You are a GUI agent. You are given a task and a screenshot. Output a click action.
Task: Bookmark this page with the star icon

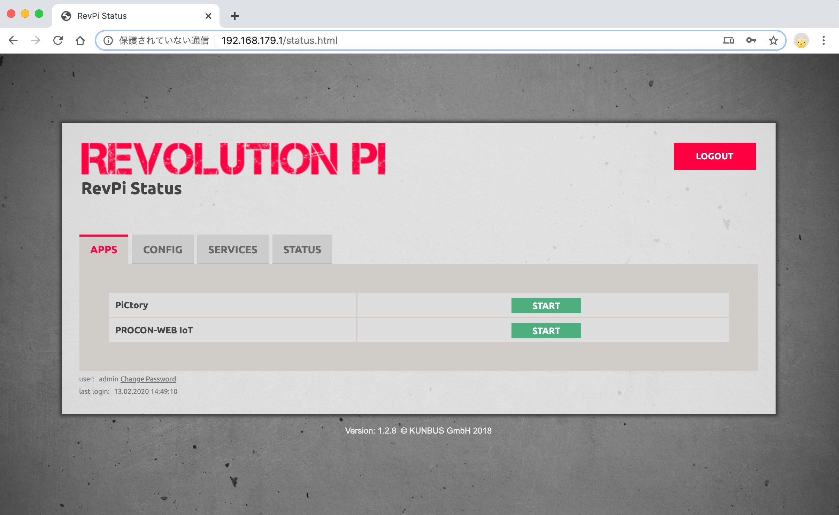tap(773, 40)
